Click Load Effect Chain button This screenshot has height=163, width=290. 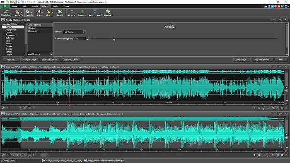coord(70,60)
